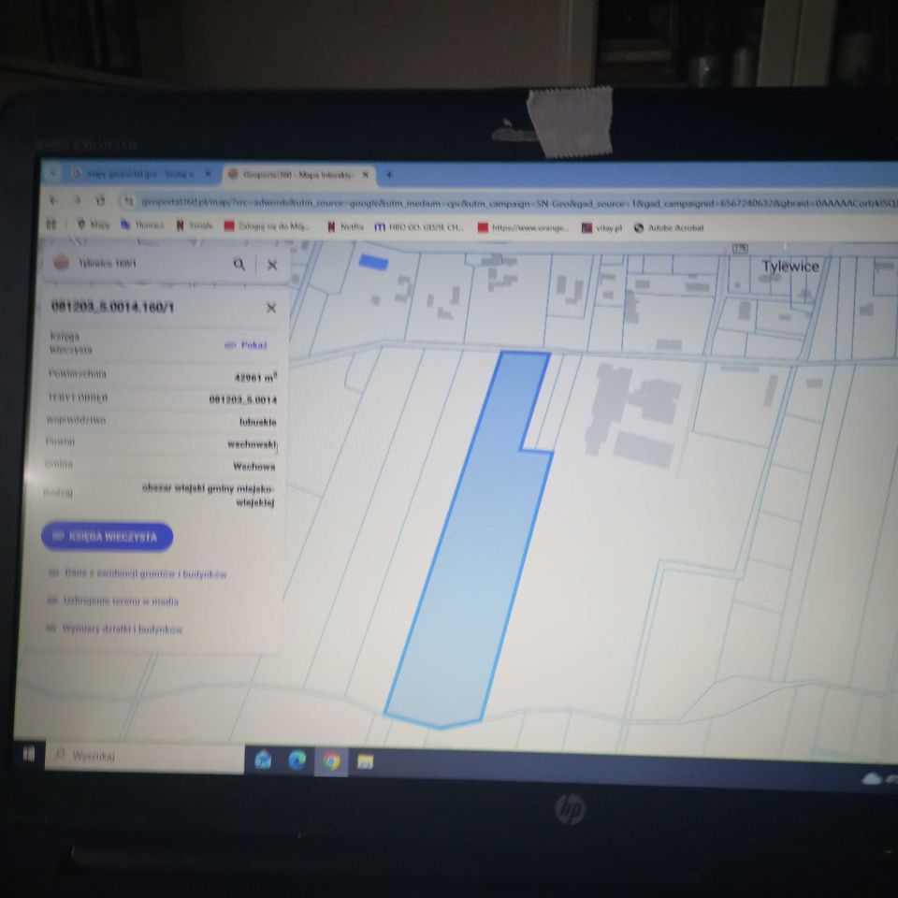
Task: Select the Wschowa gmina value
Action: [254, 466]
